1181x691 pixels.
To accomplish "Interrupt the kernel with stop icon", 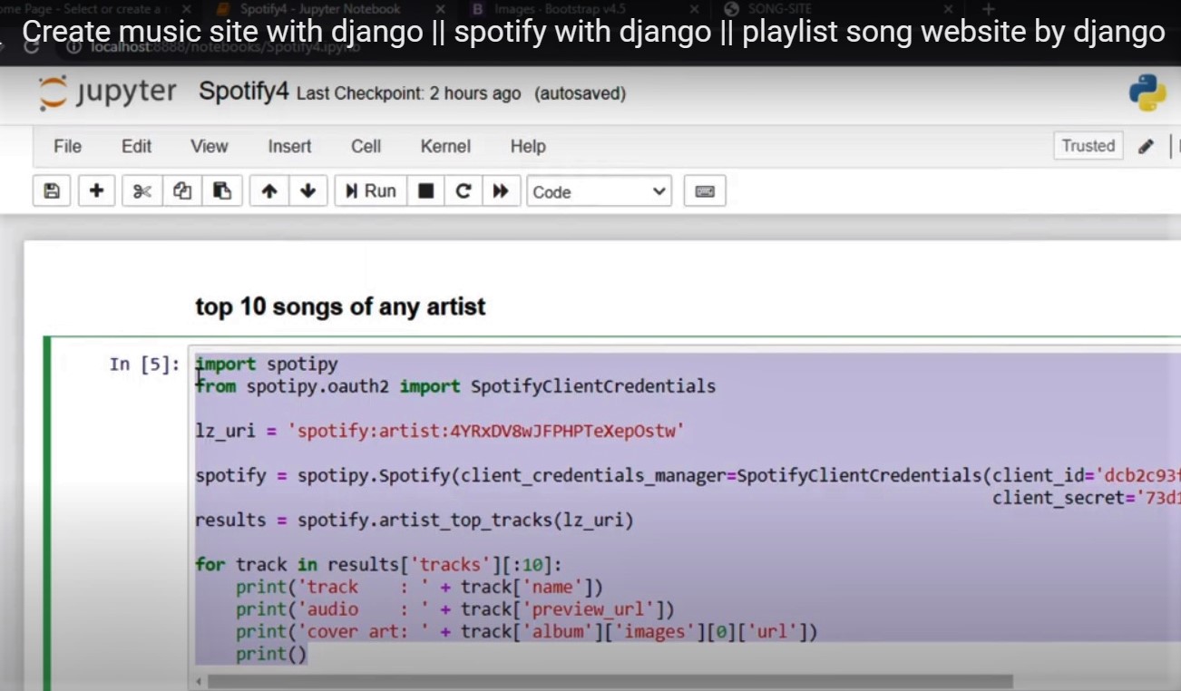I will [x=425, y=191].
